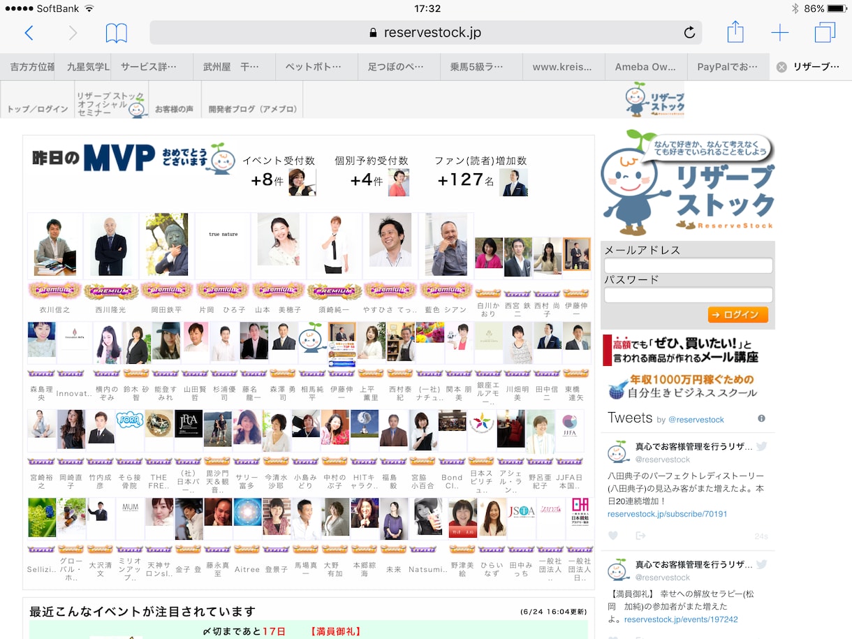Click PREMIUM badge under 西川隆光
852x639 pixels.
pyautogui.click(x=110, y=291)
